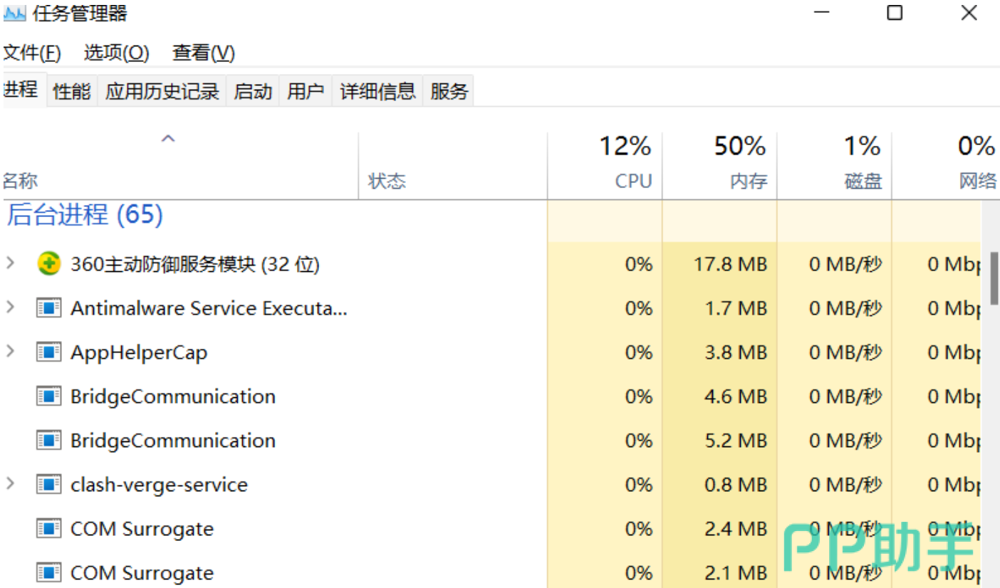Image resolution: width=1000 pixels, height=588 pixels.
Task: Open the 选项 menu
Action: point(117,53)
